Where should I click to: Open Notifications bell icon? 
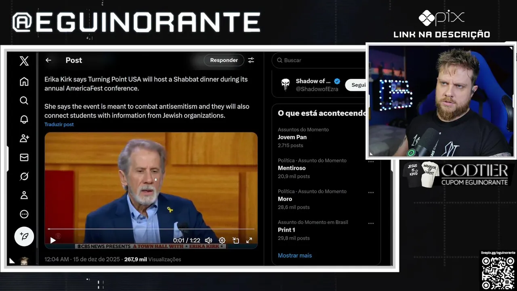[x=24, y=119]
